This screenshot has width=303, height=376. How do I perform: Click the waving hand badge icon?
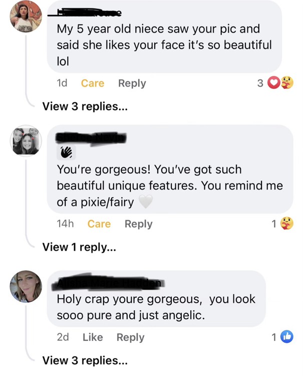point(67,151)
